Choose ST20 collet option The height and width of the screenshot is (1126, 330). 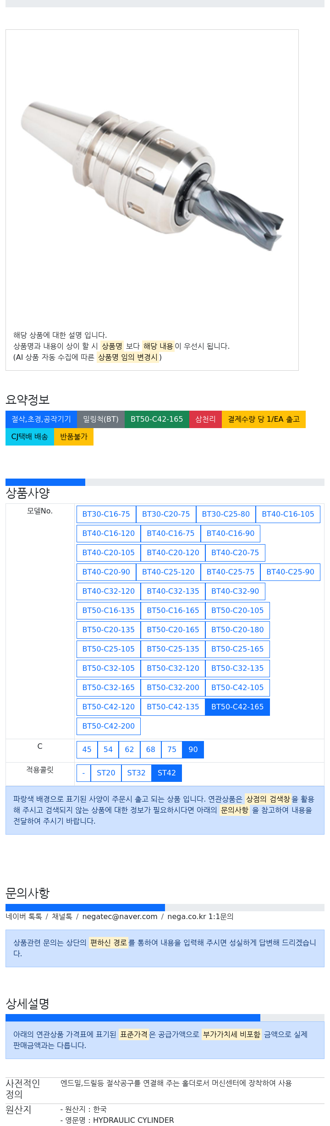106,773
